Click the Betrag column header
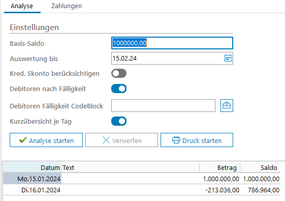285x201 pixels. pyautogui.click(x=220, y=167)
